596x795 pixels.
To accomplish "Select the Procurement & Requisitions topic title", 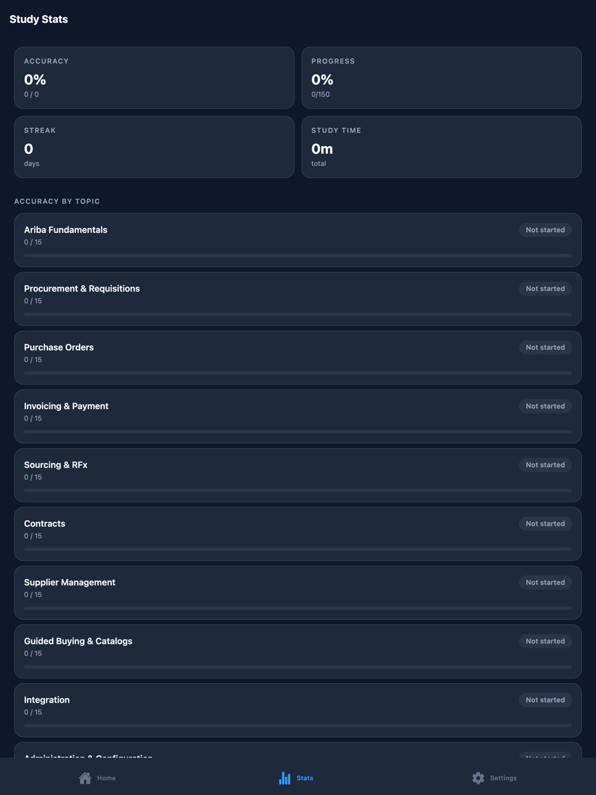I will (x=82, y=288).
